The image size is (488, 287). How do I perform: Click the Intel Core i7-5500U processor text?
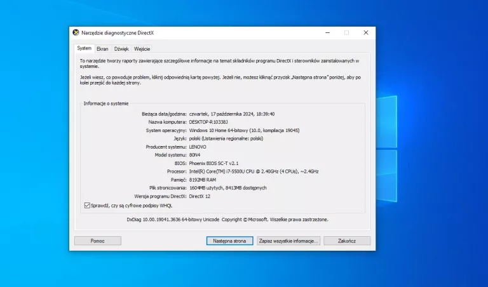click(x=254, y=171)
